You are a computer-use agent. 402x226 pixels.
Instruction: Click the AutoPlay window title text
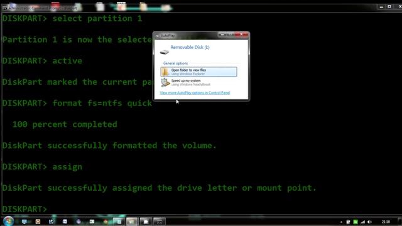click(168, 36)
